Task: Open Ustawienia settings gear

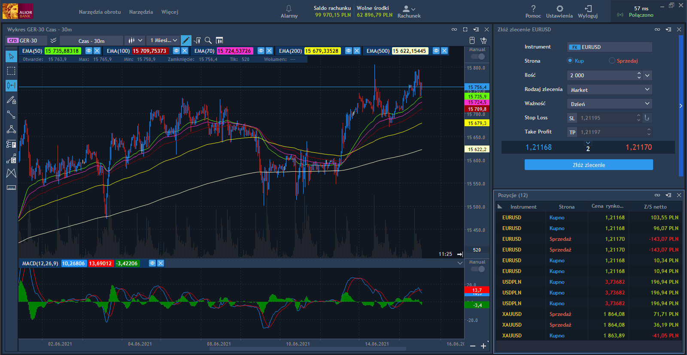Action: pyautogui.click(x=559, y=12)
